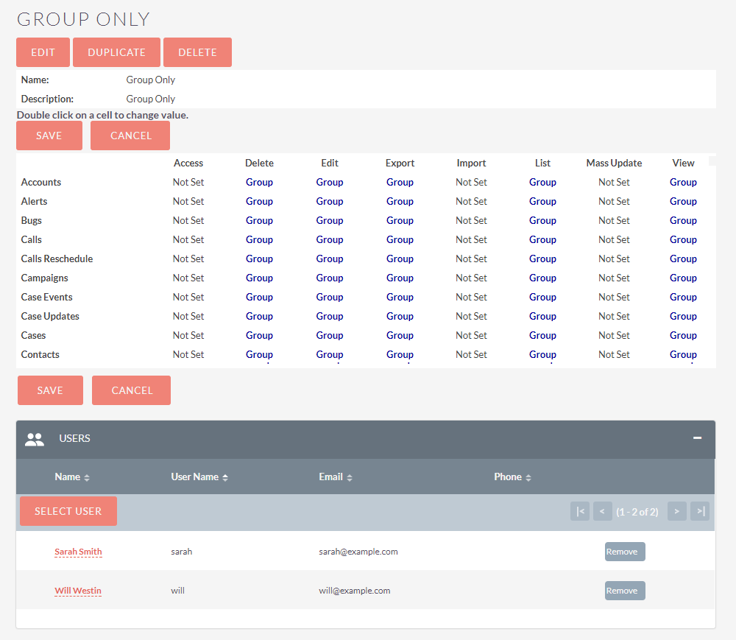736x640 pixels.
Task: Sort users by Phone column arrows
Action: (528, 478)
